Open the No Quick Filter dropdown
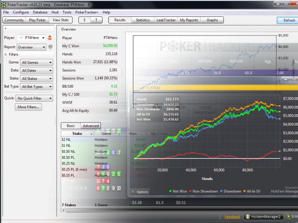Viewport: 298px width, 223px height. coord(34,98)
